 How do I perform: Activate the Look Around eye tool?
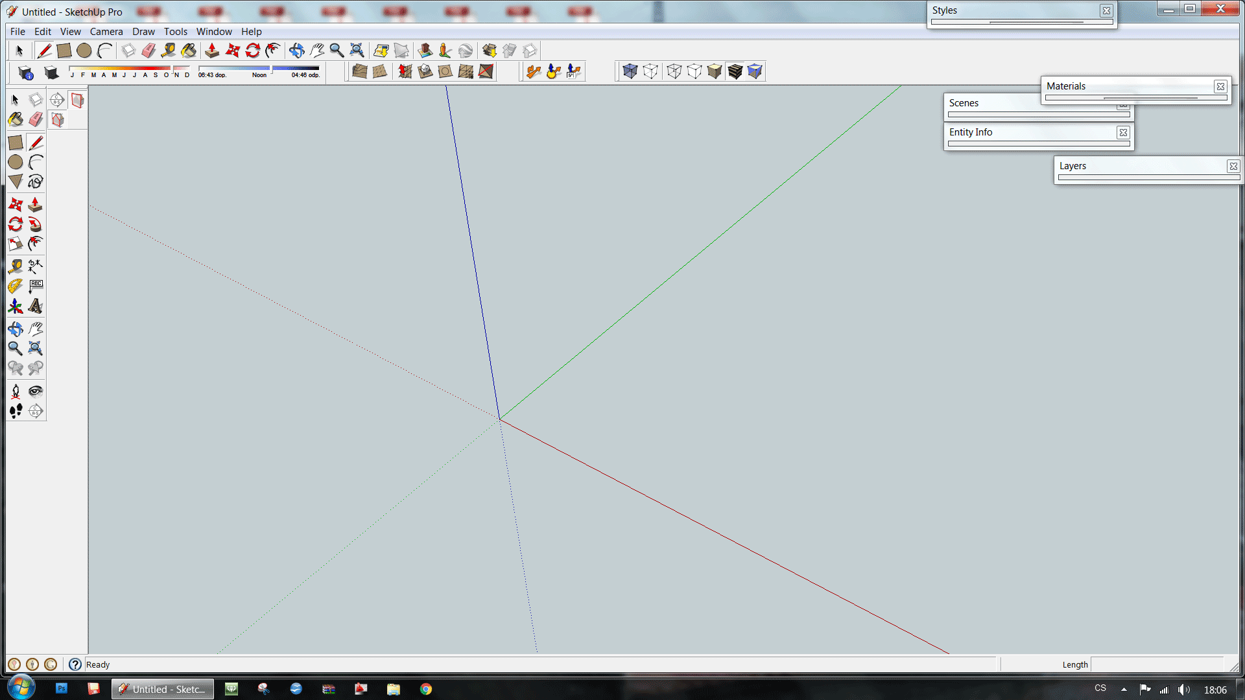[x=36, y=391]
